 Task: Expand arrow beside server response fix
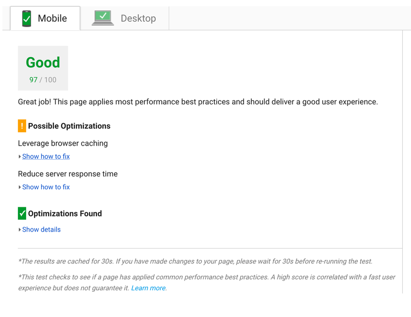point(20,187)
